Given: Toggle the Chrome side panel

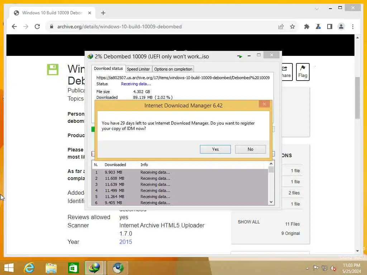Looking at the screenshot, I should coord(330,26).
